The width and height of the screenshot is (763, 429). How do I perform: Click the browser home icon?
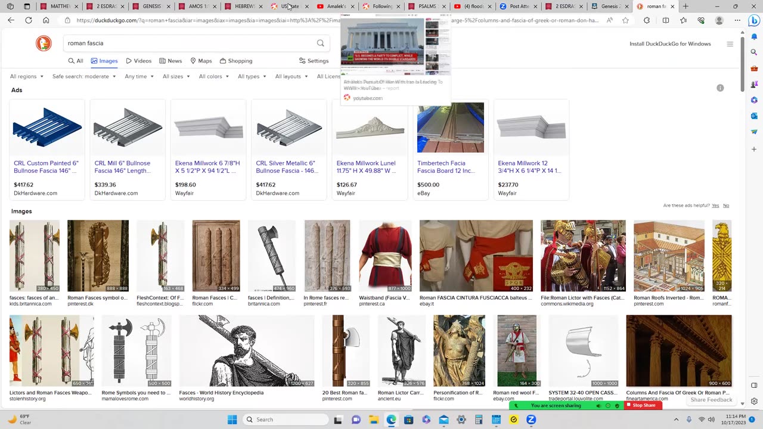(46, 20)
